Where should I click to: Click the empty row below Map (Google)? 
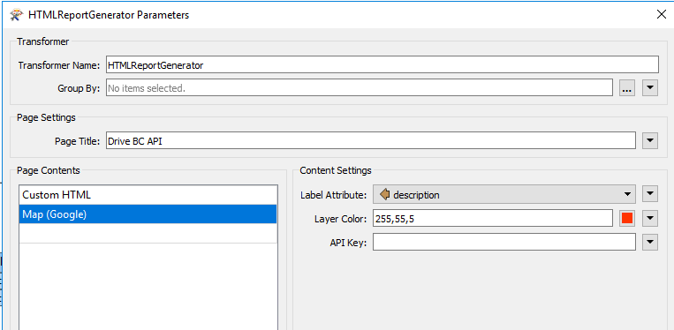(148, 234)
